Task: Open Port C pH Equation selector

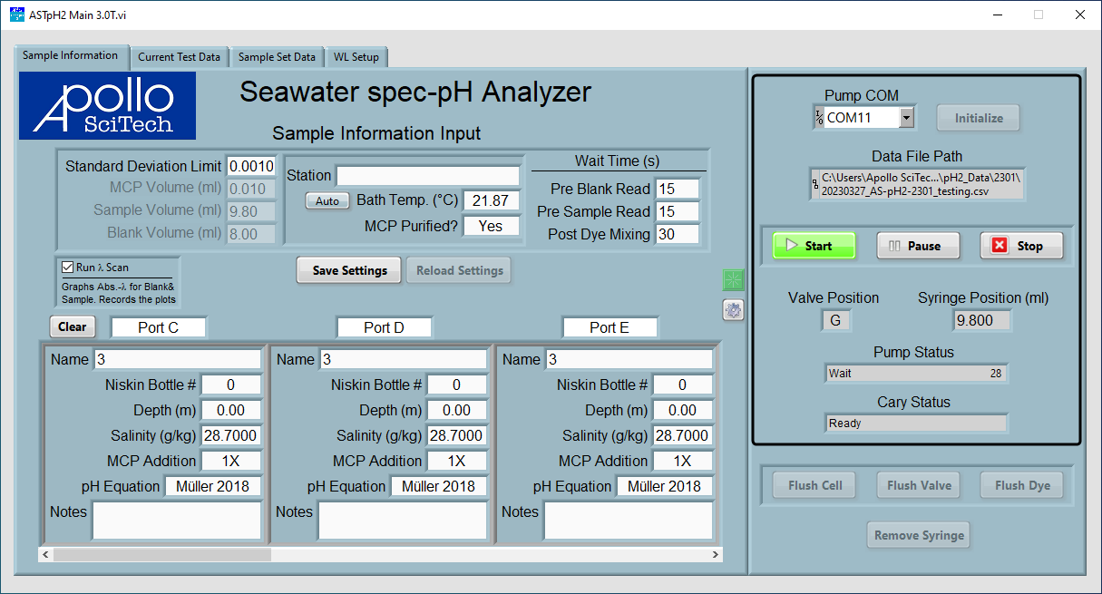Action: (x=212, y=486)
